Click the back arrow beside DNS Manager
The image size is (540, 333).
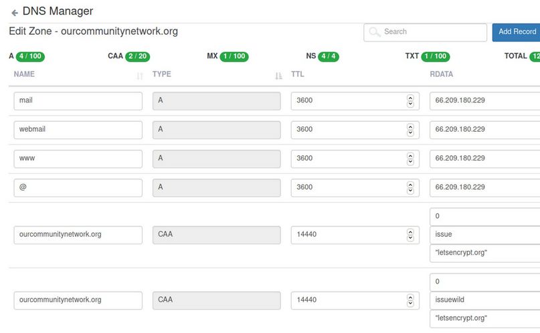pos(15,13)
